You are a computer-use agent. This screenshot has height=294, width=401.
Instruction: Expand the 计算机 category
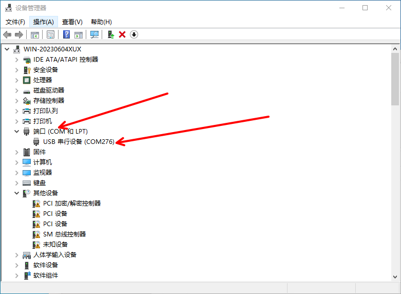(x=16, y=162)
